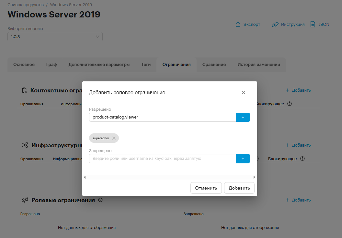This screenshot has width=342, height=238.
Task: Add a role restriction via Добавить
Action: point(298,200)
